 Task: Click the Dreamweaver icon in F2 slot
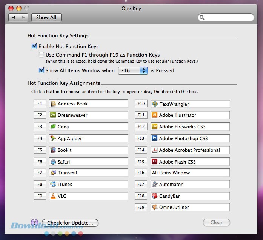(53, 115)
